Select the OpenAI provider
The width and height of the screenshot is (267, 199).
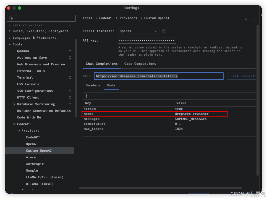[x=32, y=144]
